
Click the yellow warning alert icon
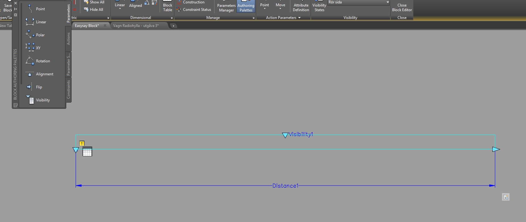click(x=82, y=143)
